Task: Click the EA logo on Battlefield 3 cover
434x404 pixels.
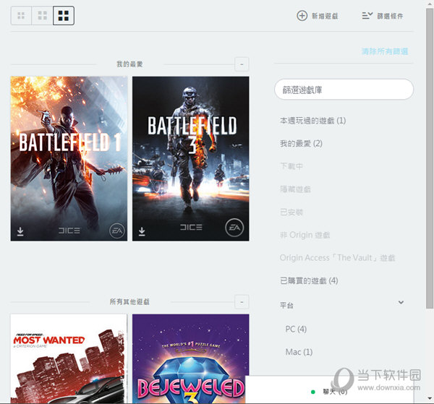Action: [234, 228]
